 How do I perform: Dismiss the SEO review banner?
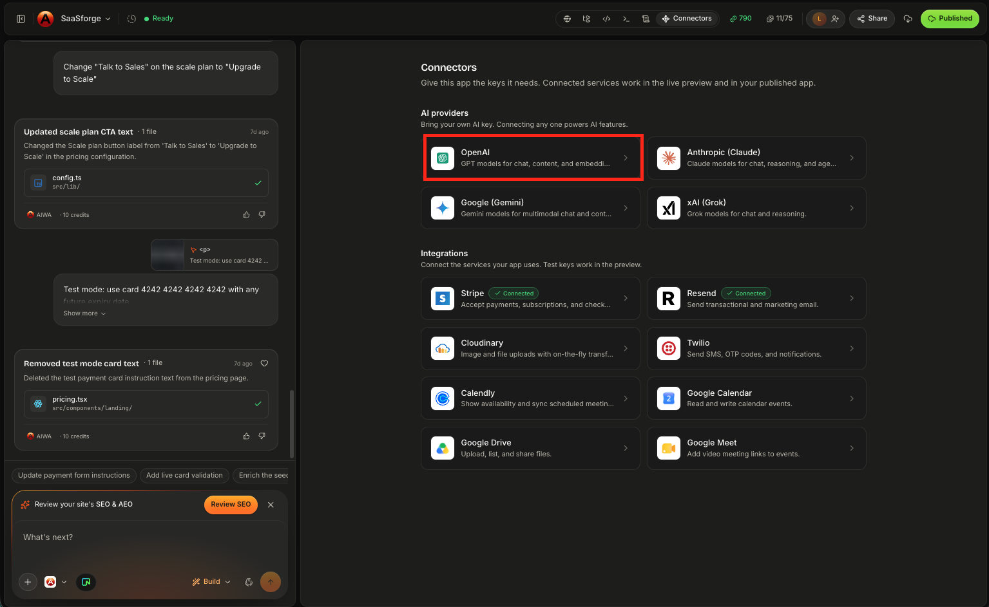pyautogui.click(x=271, y=505)
